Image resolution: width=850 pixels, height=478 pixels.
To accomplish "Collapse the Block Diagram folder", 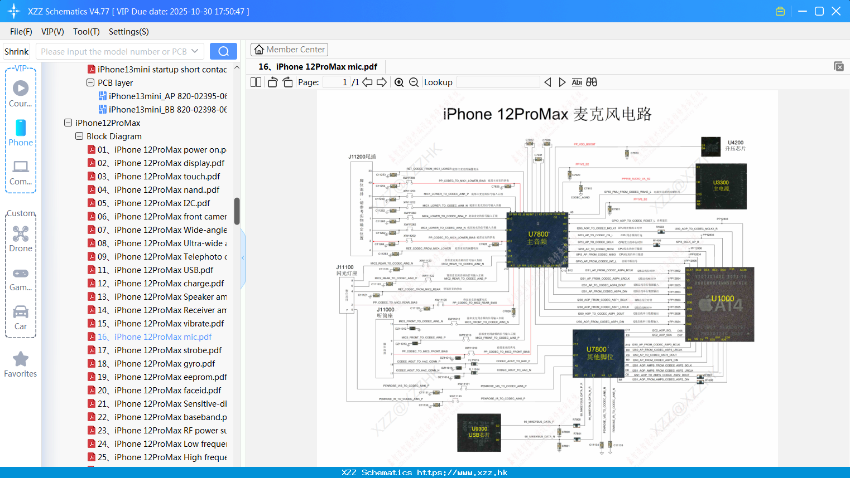I will point(79,136).
